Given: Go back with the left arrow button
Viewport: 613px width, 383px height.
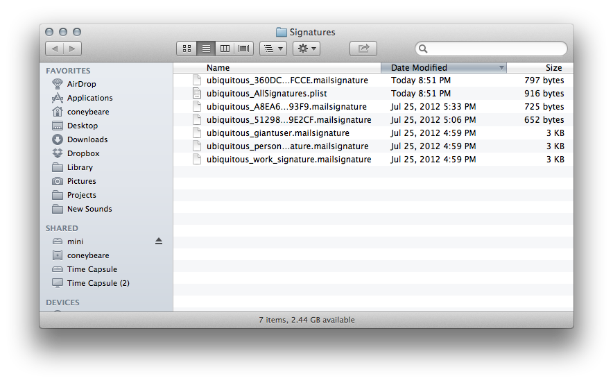Looking at the screenshot, I should point(54,49).
